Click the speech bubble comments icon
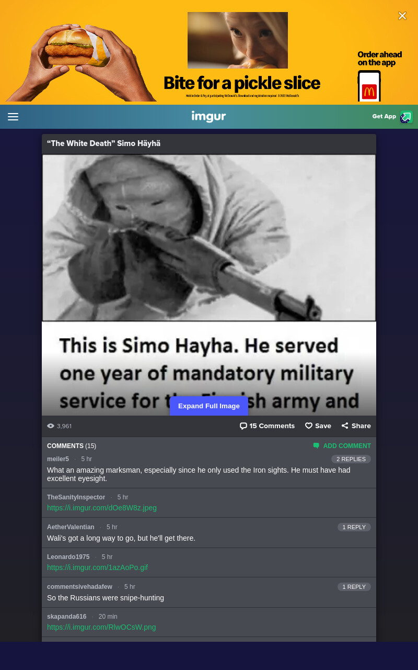418x670 pixels. [x=243, y=426]
